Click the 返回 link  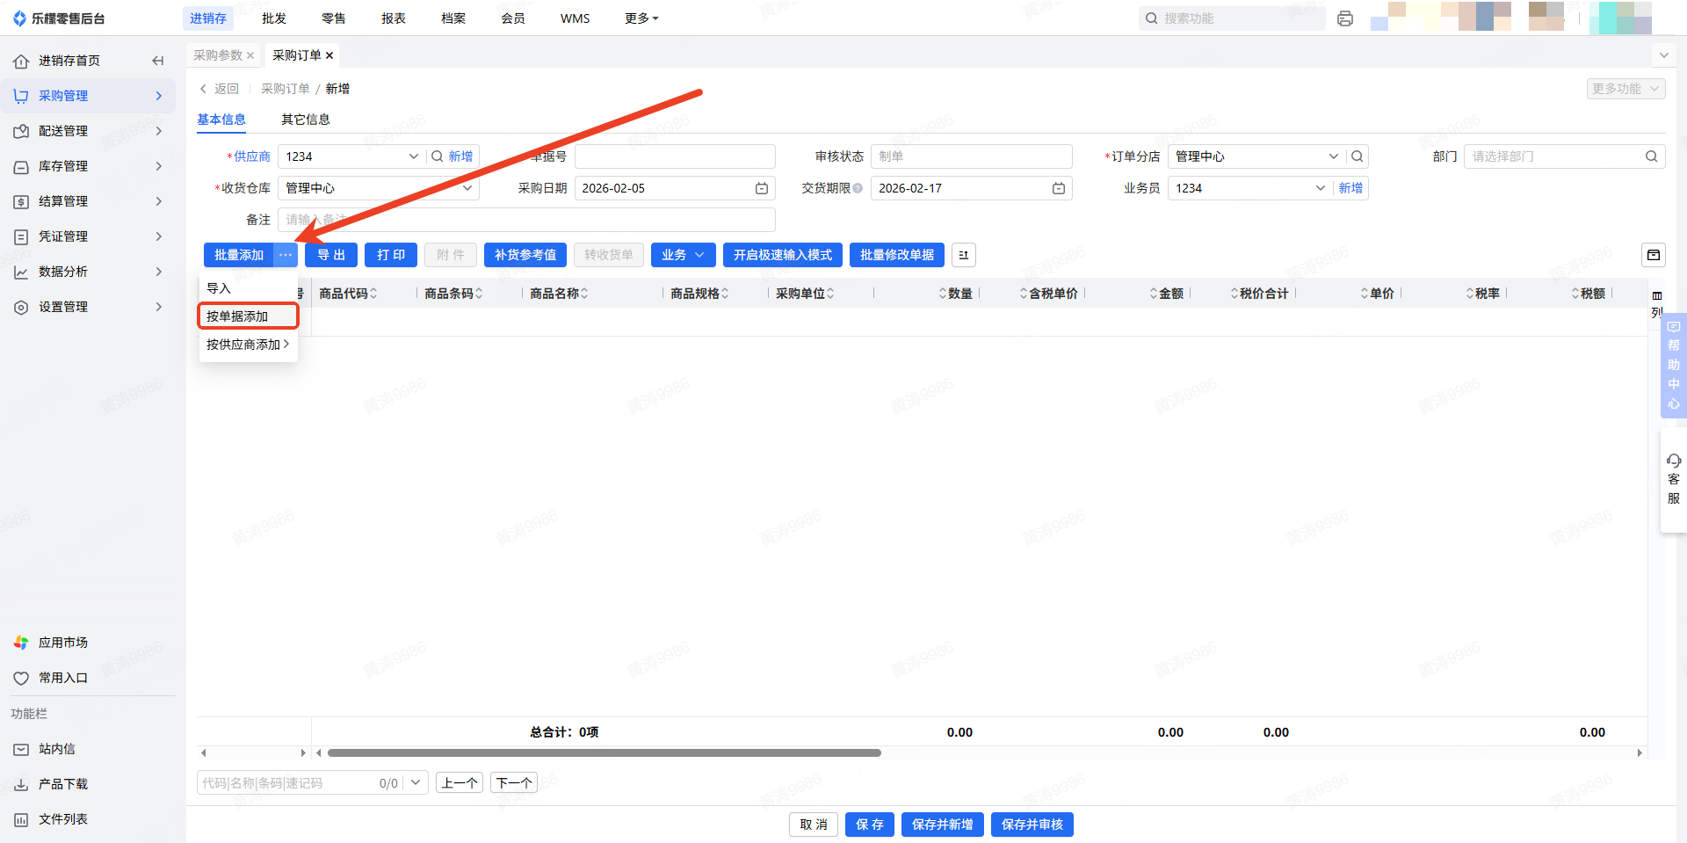(220, 89)
